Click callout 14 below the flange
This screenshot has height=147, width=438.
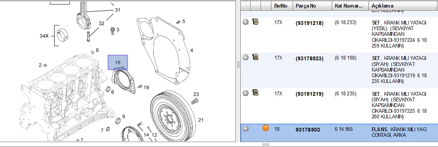[x=146, y=135]
